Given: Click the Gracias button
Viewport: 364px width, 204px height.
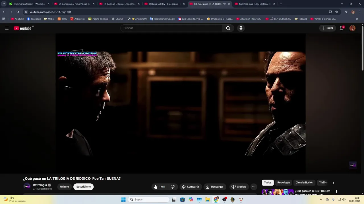Looking at the screenshot, I should click(239, 187).
